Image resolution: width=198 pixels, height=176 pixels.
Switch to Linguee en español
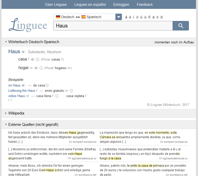(90, 5)
